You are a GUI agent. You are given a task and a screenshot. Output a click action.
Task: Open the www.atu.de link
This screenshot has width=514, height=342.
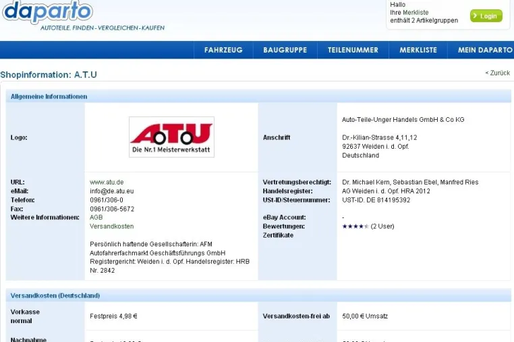point(107,182)
